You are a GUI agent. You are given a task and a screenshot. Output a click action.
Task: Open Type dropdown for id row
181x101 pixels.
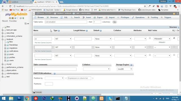(x=63, y=39)
